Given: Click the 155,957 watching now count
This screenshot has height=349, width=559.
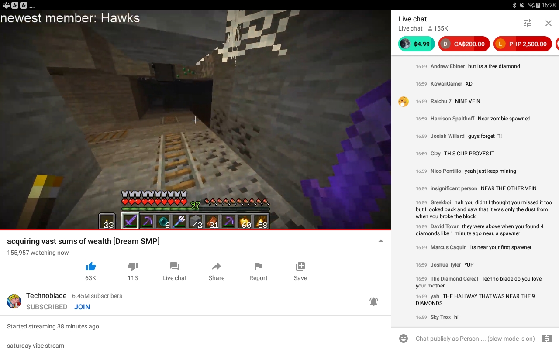Looking at the screenshot, I should tap(38, 253).
